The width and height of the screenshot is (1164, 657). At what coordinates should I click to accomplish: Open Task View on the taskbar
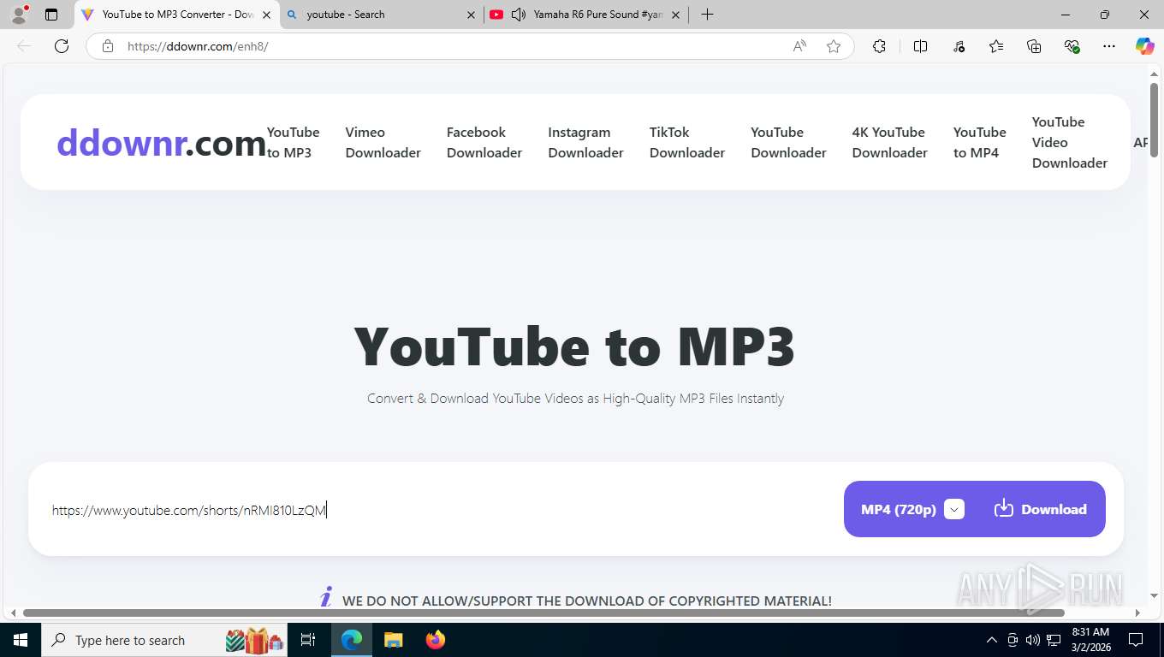[308, 640]
